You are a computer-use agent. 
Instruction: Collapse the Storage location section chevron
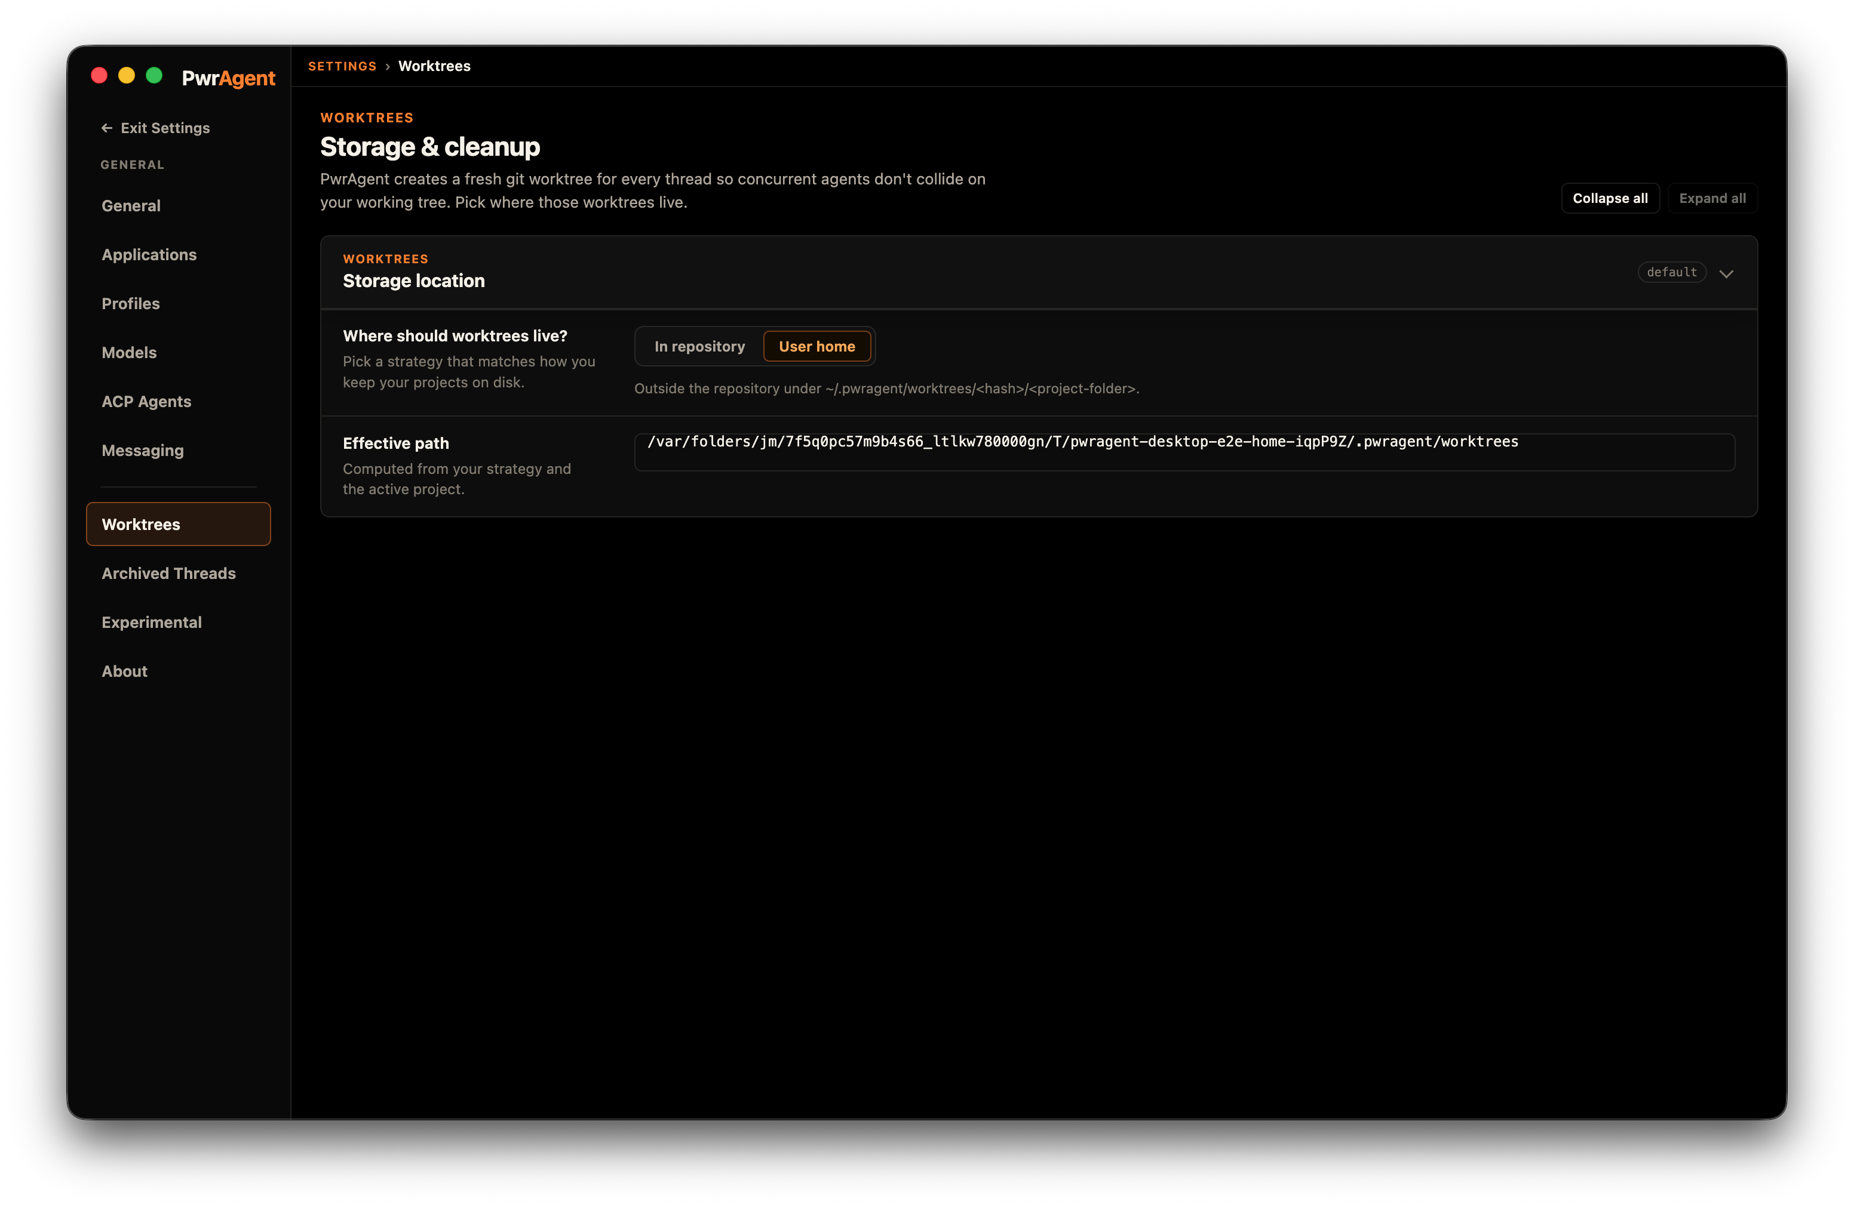pos(1726,273)
